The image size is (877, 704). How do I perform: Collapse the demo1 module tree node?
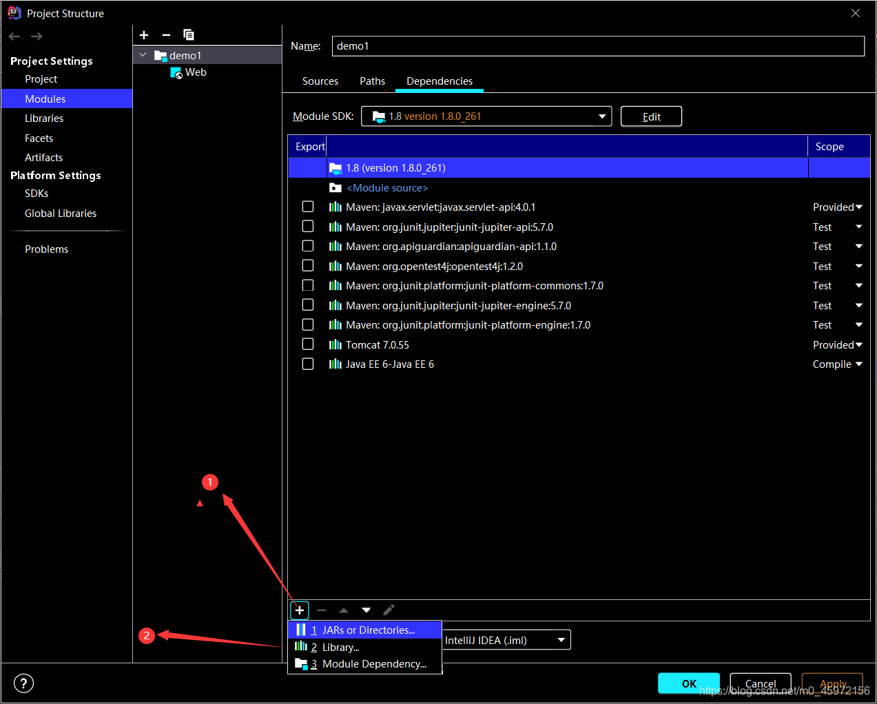click(143, 55)
